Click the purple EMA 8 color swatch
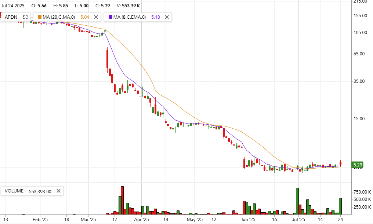The width and height of the screenshot is (373, 224). tap(111, 17)
